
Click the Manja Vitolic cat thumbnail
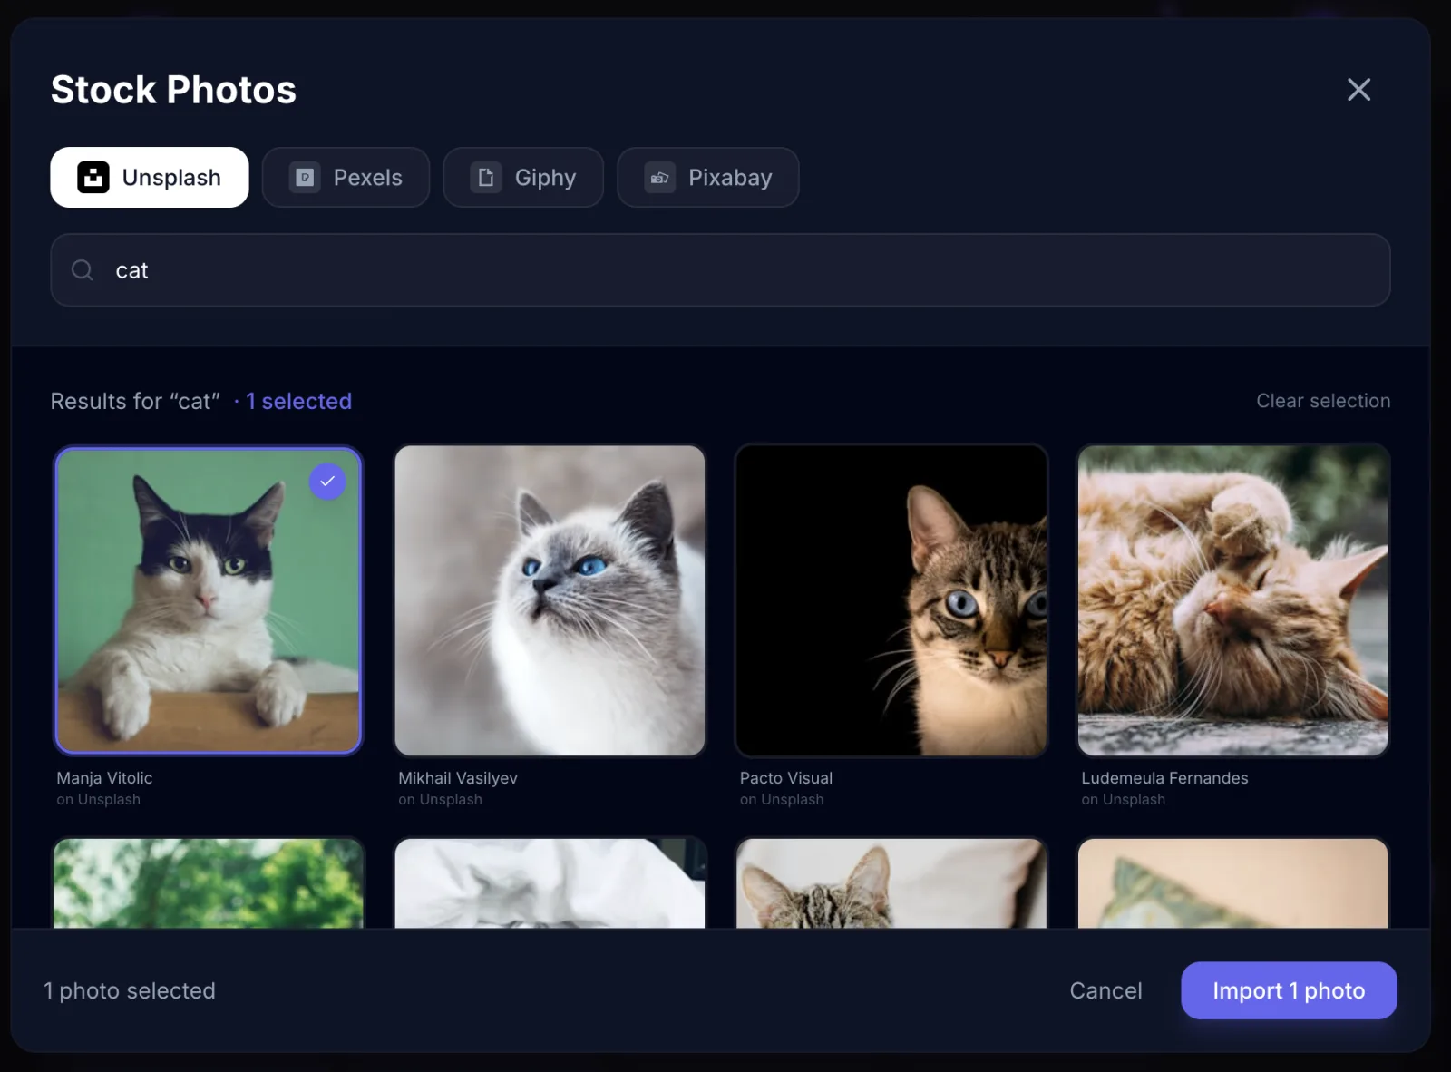point(208,600)
